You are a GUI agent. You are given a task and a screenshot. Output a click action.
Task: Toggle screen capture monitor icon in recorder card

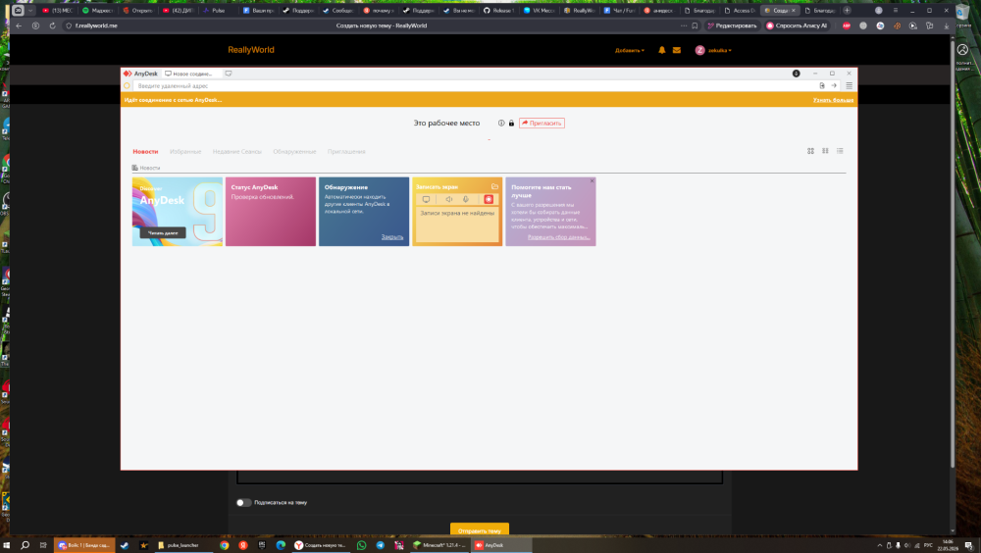click(x=426, y=200)
